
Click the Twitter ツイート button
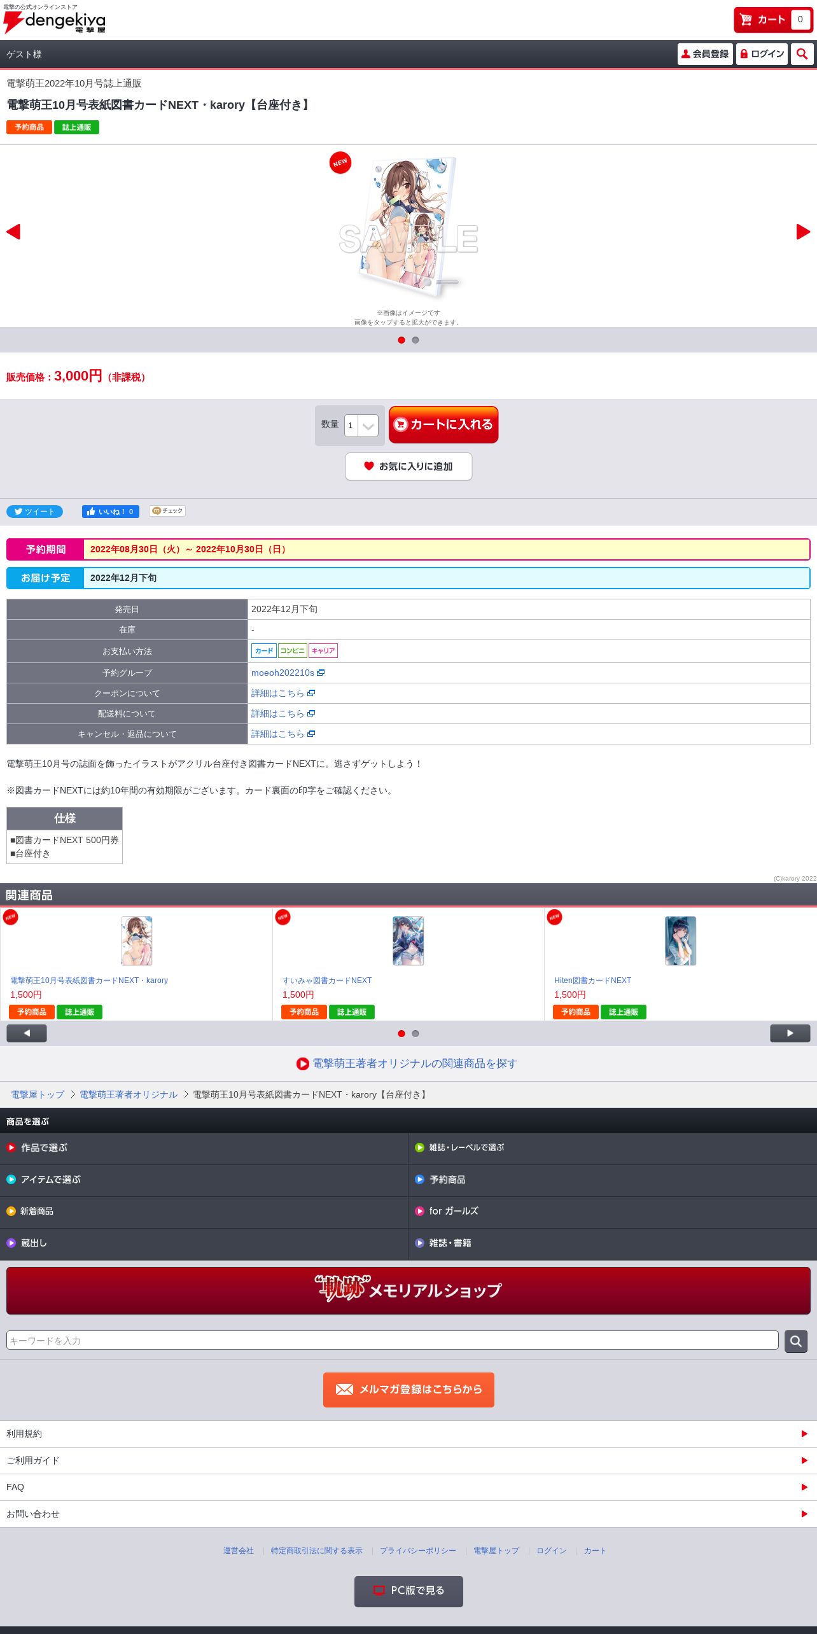coord(34,512)
